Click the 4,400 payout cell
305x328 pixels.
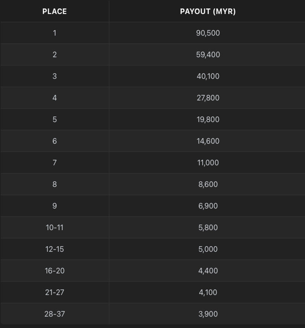point(208,271)
